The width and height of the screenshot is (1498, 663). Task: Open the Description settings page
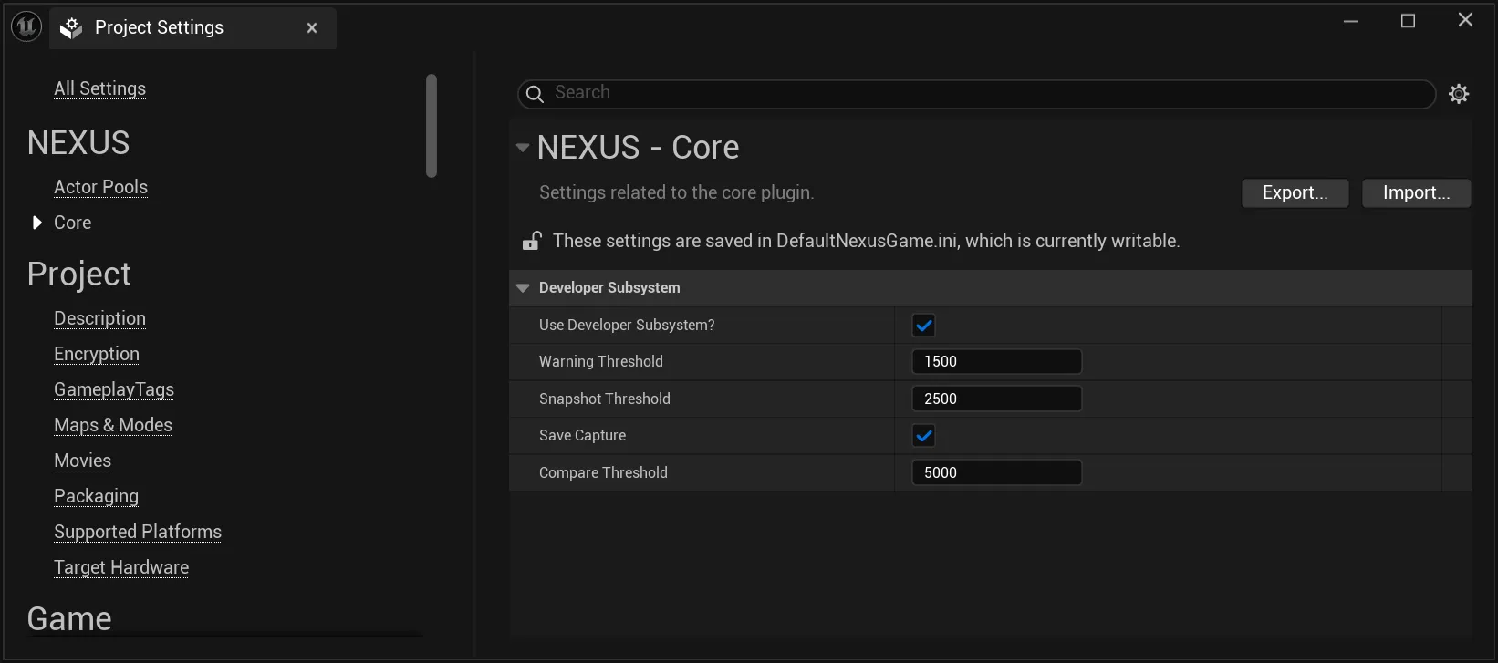(99, 318)
